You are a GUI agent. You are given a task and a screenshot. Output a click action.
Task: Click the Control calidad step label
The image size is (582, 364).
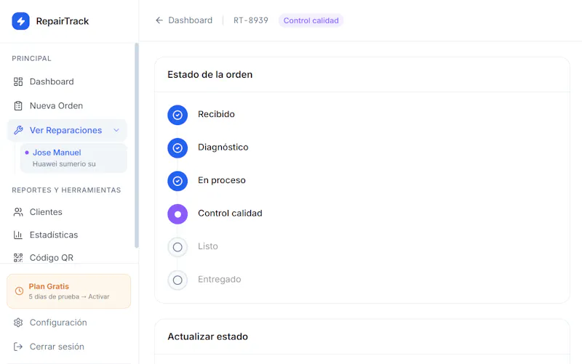230,213
